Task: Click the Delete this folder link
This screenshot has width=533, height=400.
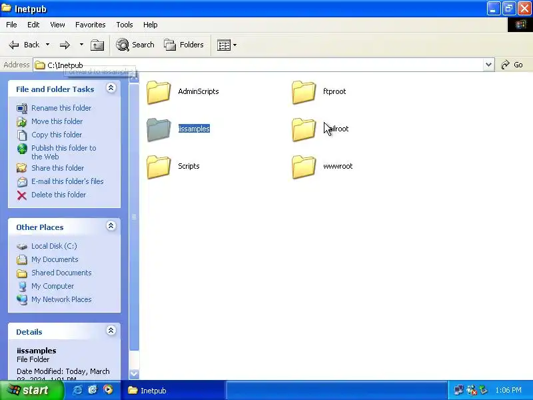Action: (59, 195)
